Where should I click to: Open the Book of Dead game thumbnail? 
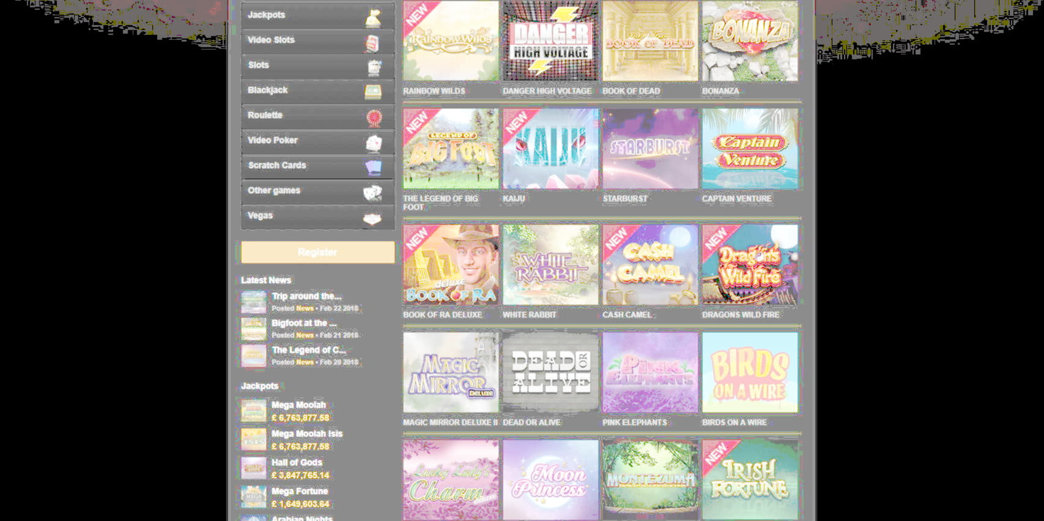650,41
